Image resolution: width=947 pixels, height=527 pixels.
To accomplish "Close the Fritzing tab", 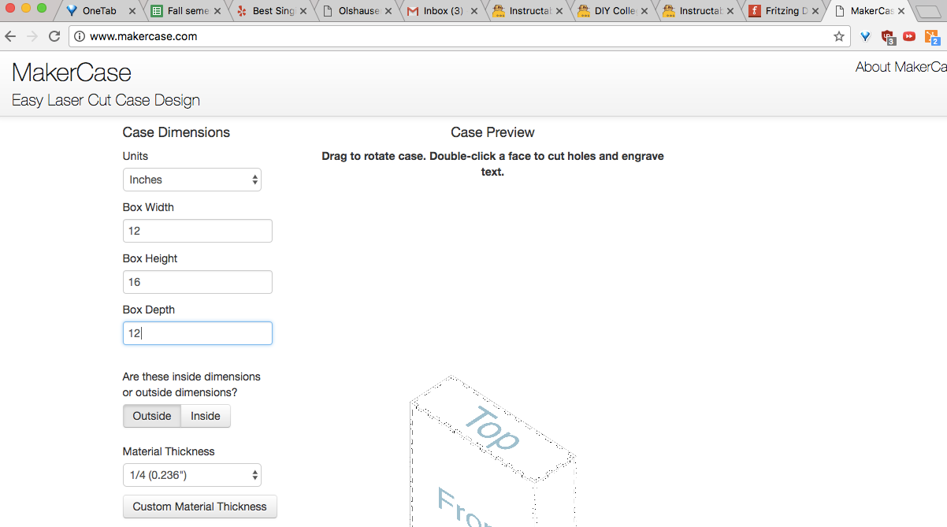I will click(815, 11).
